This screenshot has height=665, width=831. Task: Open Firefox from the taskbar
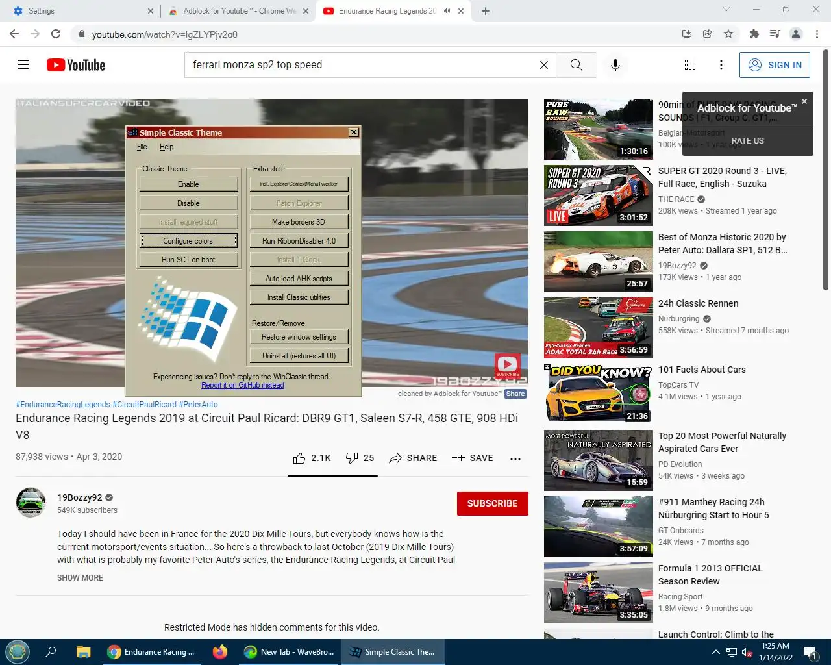220,652
